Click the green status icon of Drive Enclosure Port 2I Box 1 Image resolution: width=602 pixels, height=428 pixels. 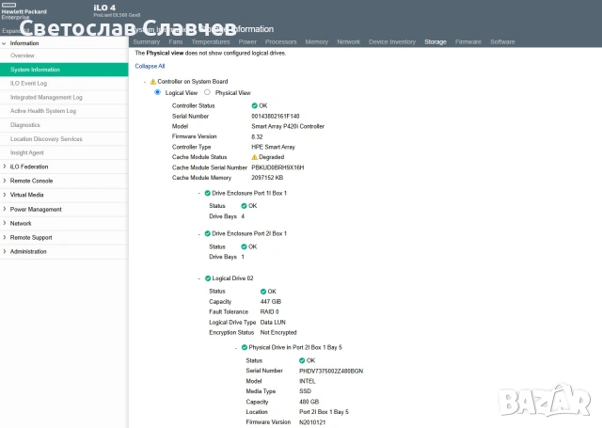click(x=207, y=233)
